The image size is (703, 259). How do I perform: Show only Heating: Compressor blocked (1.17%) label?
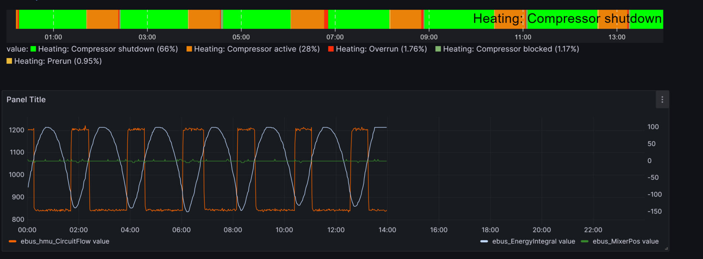(x=511, y=49)
